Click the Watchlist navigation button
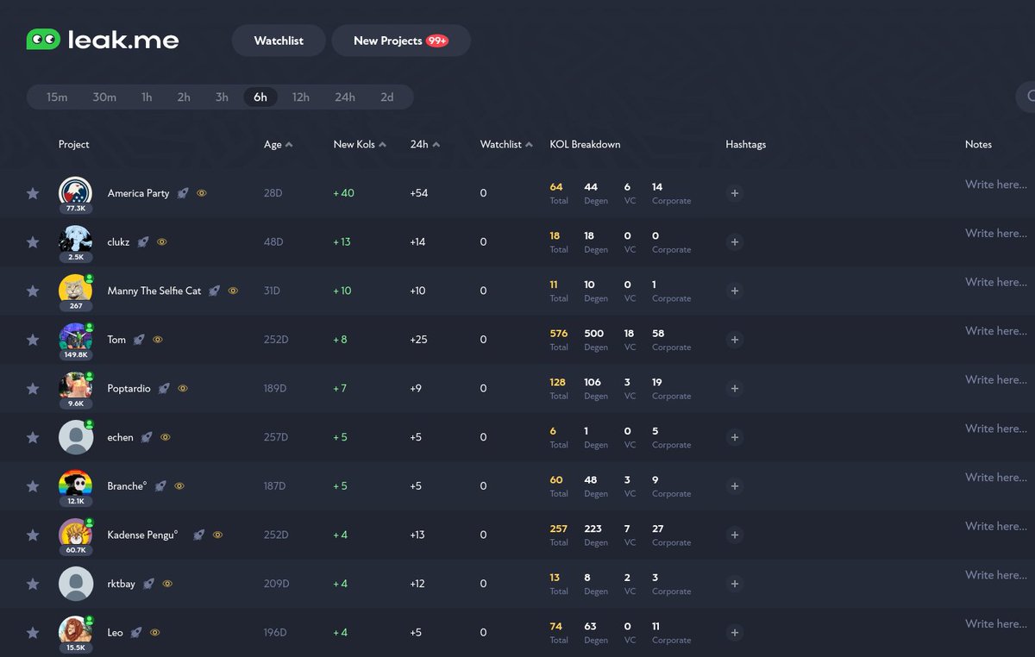This screenshot has height=657, width=1035. tap(278, 40)
